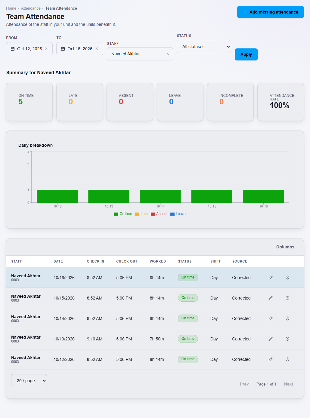310x418 pixels.
Task: Go to the Prev page
Action: click(244, 384)
